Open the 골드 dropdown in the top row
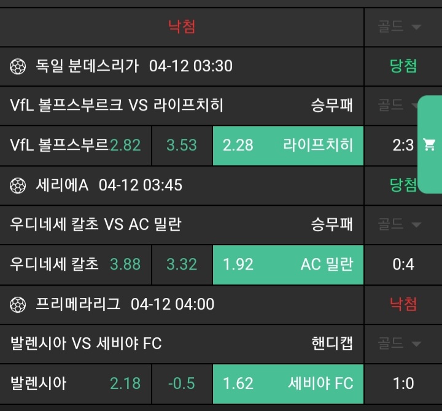This screenshot has width=442, height=411. pyautogui.click(x=399, y=27)
